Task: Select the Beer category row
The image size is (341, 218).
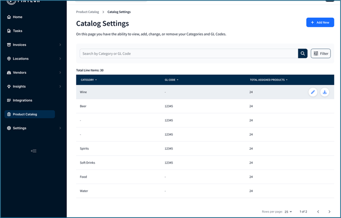Action: point(205,106)
